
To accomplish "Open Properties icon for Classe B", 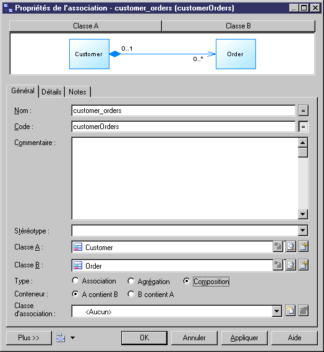I will 304,265.
